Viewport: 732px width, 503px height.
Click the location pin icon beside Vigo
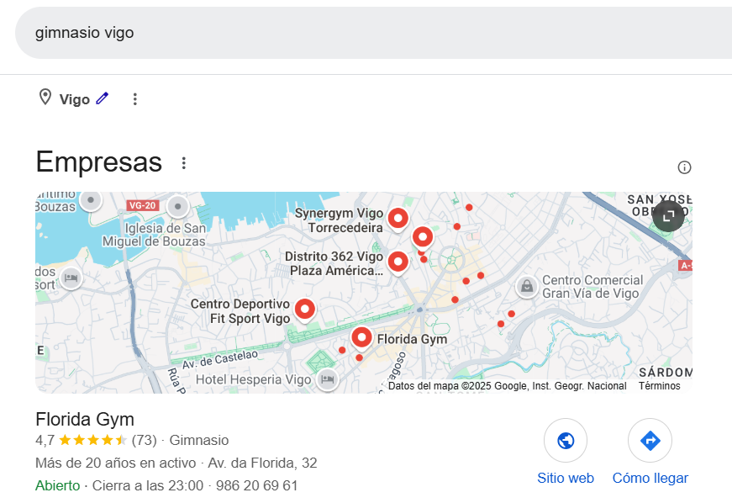point(45,98)
